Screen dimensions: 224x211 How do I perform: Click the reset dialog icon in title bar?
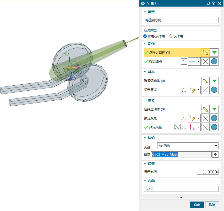tap(208, 3)
